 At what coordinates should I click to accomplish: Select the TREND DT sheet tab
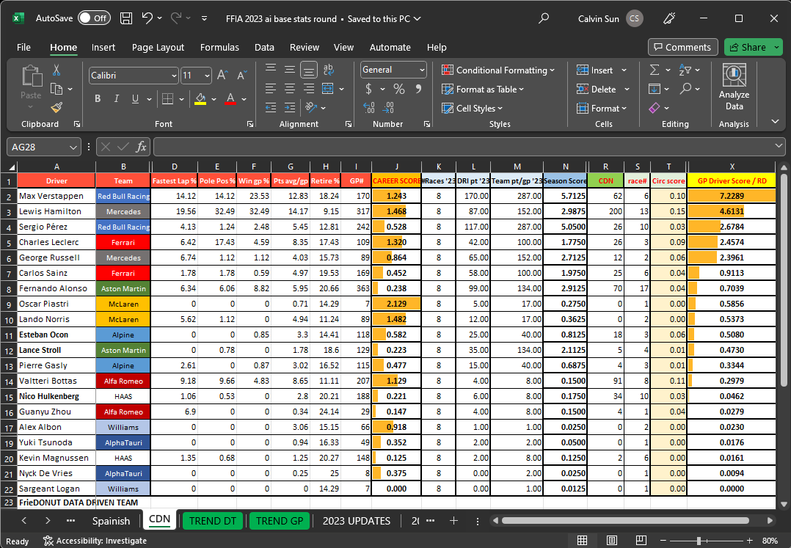[213, 521]
